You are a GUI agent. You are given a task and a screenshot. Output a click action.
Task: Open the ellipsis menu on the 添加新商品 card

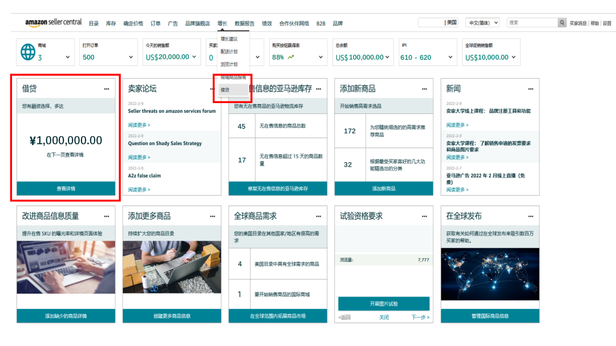click(x=424, y=88)
